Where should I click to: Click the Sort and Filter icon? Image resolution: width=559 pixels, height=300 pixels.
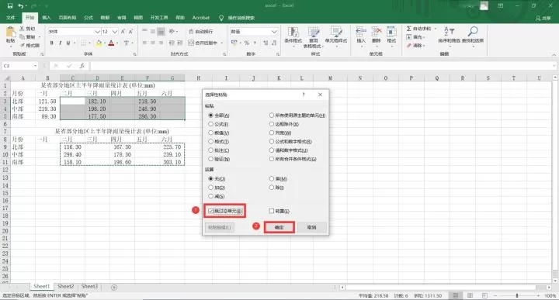[449, 31]
